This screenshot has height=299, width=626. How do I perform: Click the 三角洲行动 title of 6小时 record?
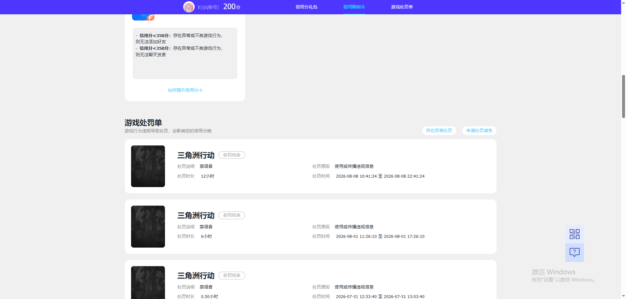point(196,215)
